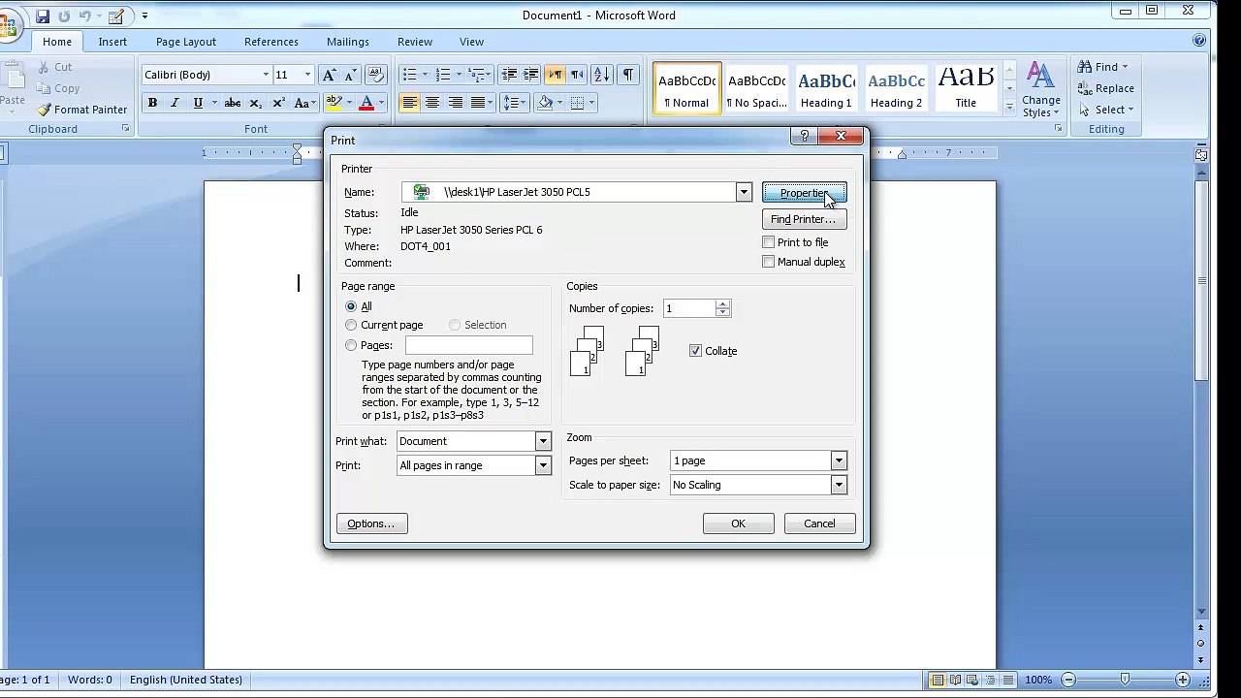Viewport: 1241px width, 698px height.
Task: Click Decrease Indent icon
Action: coord(509,75)
